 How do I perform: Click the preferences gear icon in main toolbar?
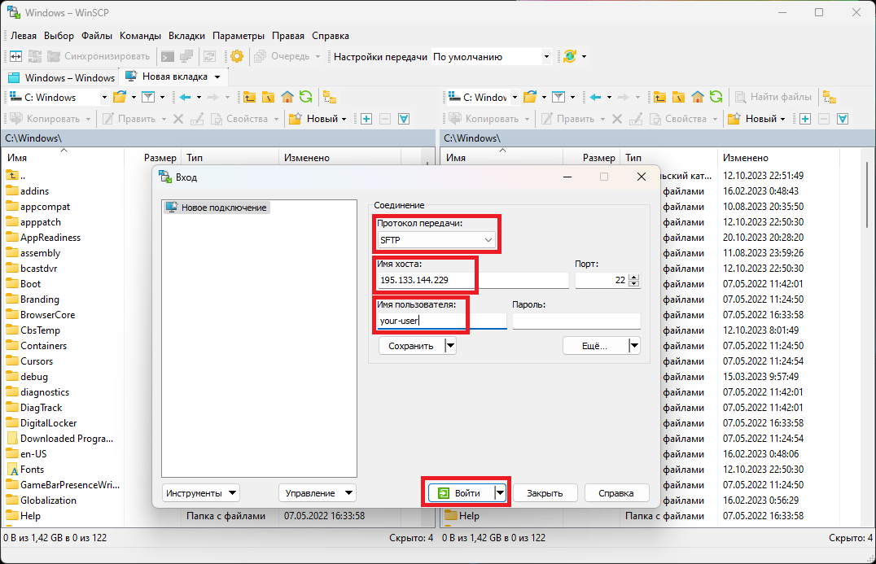coord(237,56)
